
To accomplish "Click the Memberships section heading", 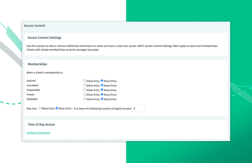I will 37,64.
